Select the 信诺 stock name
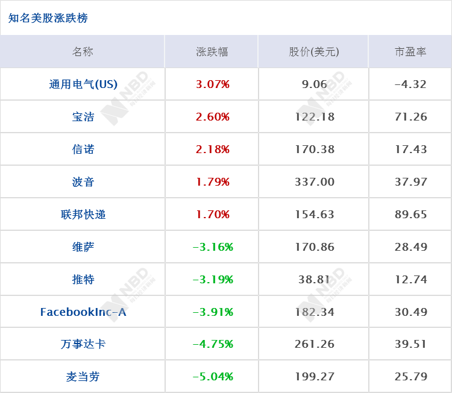Viewport: 452px width, 393px height. pyautogui.click(x=83, y=149)
